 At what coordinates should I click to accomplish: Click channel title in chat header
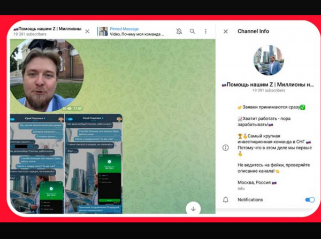pyautogui.click(x=47, y=29)
